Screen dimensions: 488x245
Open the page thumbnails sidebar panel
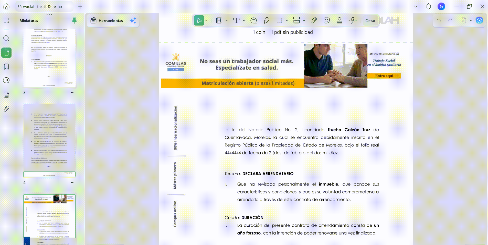(6, 53)
